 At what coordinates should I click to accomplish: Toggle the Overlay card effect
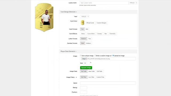click(x=99, y=34)
